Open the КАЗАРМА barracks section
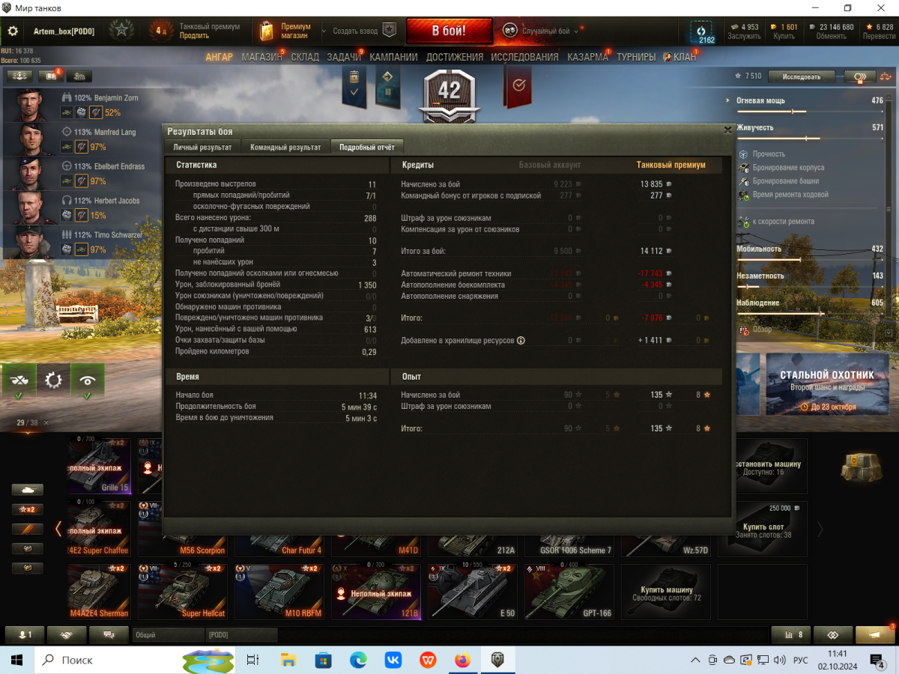 (587, 57)
